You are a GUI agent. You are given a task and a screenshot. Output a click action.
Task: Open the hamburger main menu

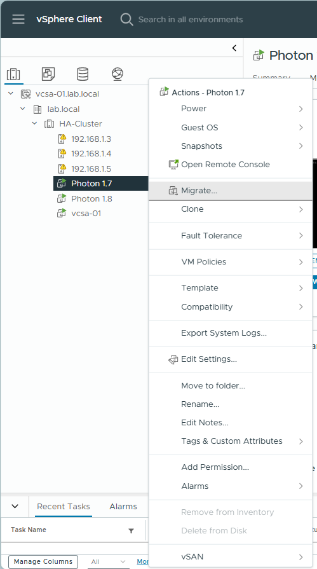18,19
